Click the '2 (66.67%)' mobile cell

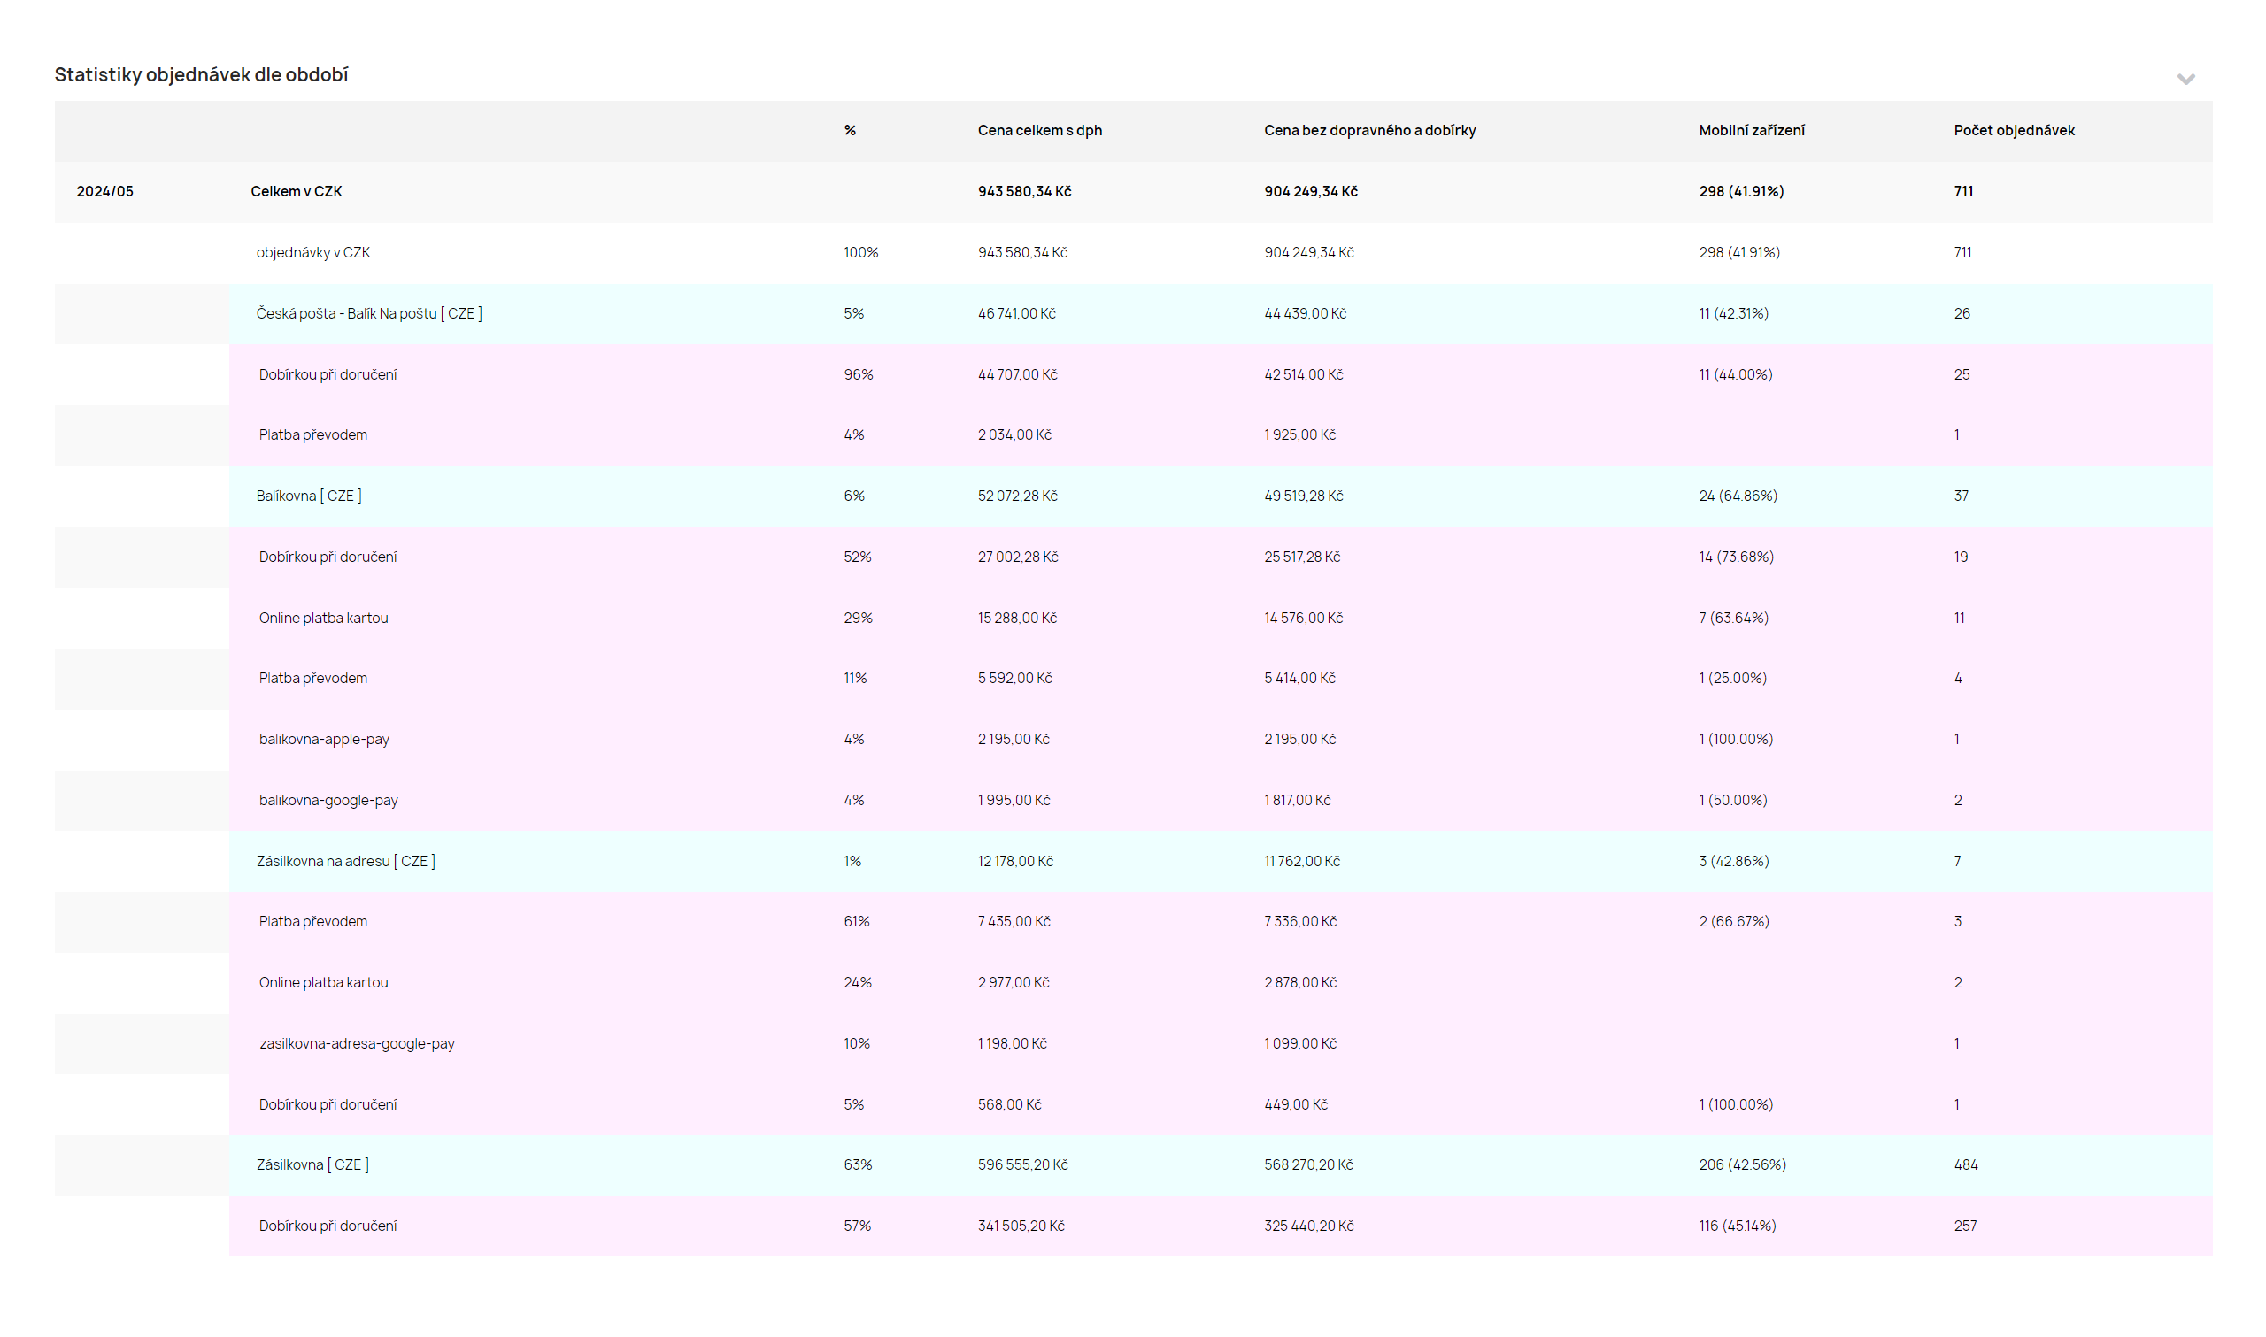coord(1733,922)
